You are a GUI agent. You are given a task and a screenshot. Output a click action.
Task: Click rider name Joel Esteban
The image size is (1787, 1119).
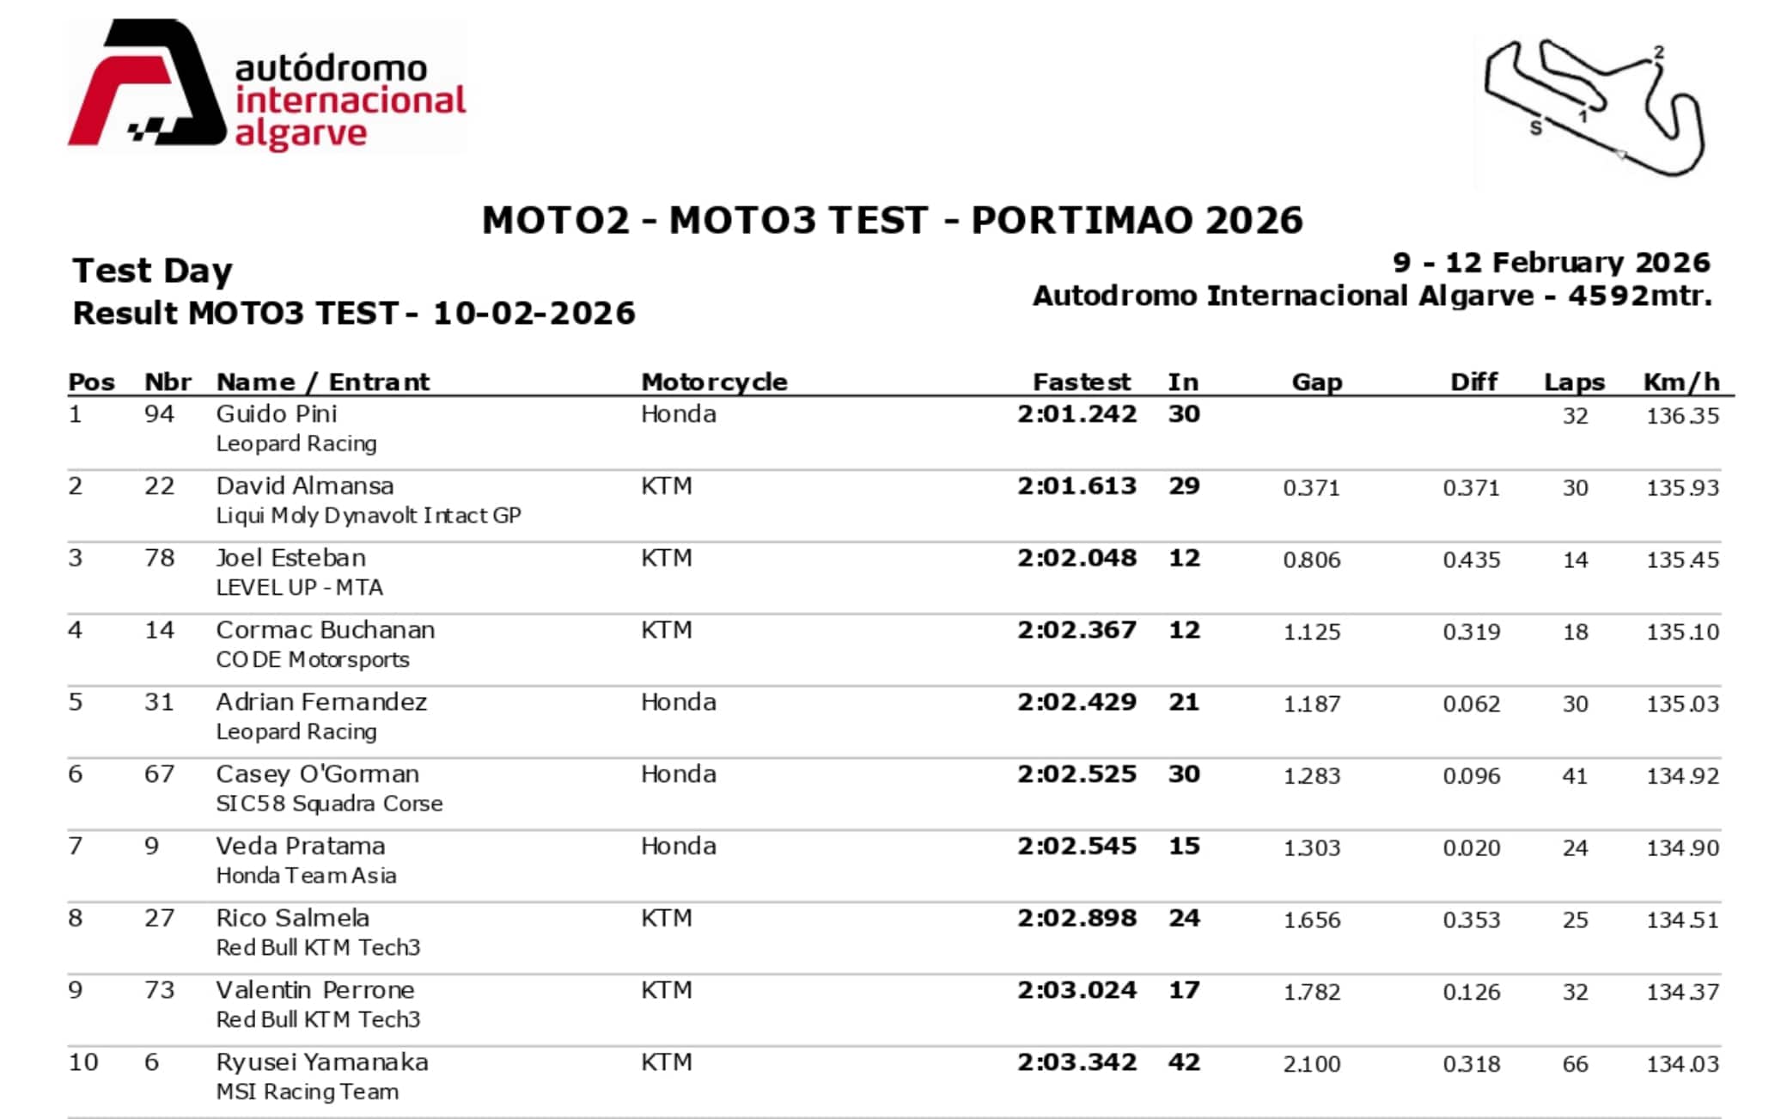tap(290, 559)
